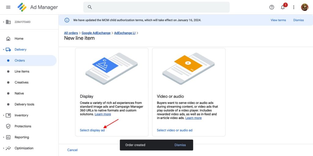
Task: Navigate to All orders breadcrumb
Action: (x=71, y=33)
